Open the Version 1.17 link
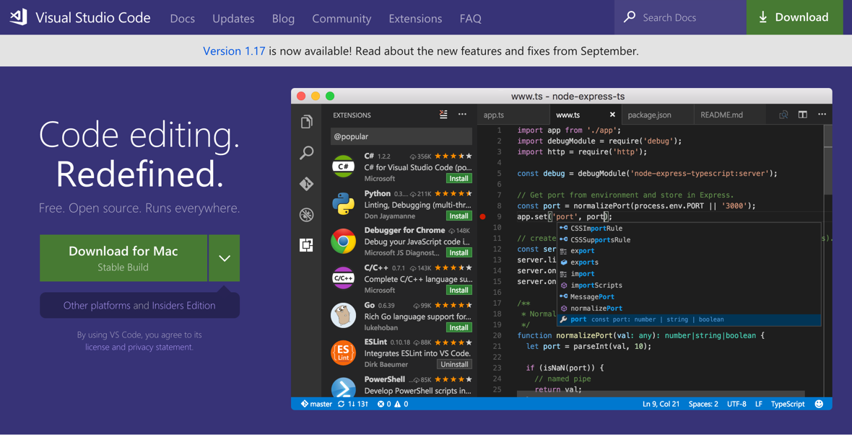This screenshot has height=447, width=852. pos(234,51)
